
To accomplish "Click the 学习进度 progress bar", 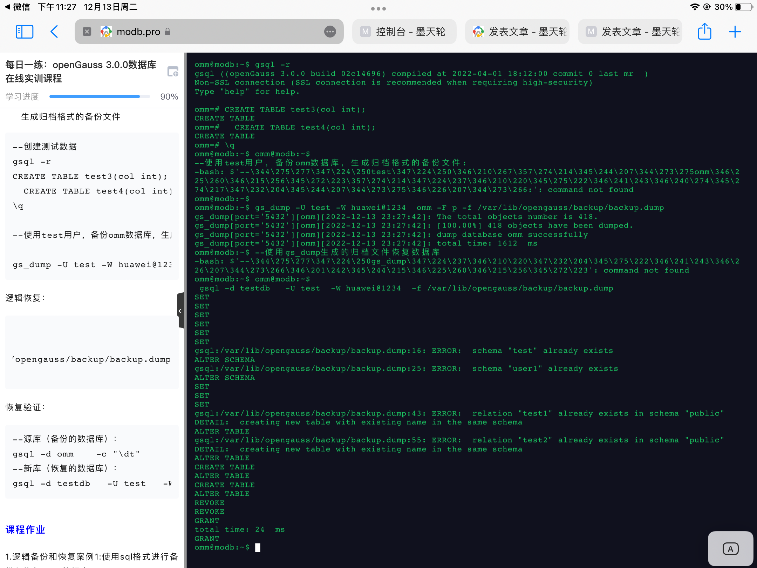I will [x=100, y=96].
